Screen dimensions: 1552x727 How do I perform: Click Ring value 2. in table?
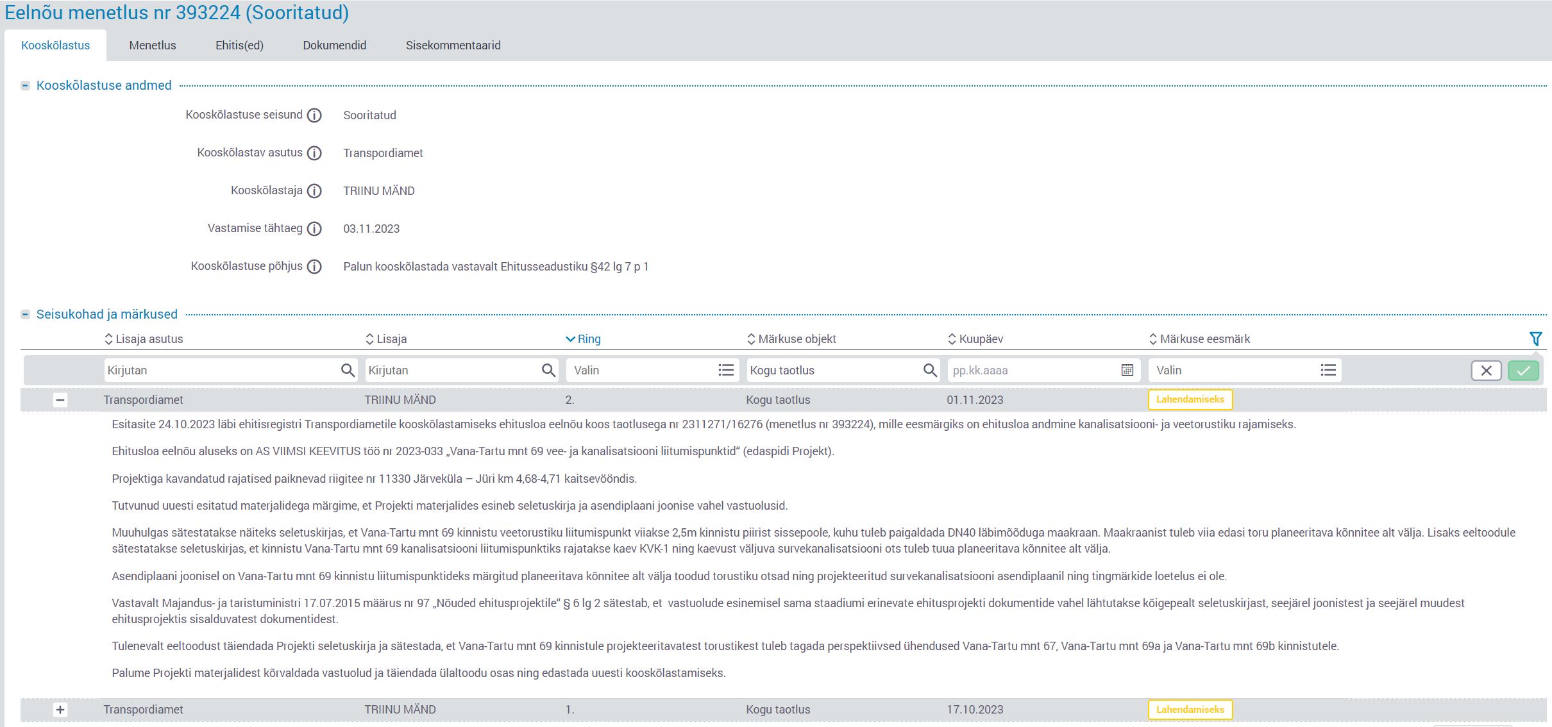pos(569,400)
